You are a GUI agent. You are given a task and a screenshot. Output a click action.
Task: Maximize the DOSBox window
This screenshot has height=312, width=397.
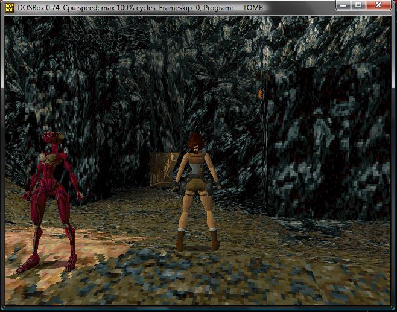pyautogui.click(x=358, y=5)
